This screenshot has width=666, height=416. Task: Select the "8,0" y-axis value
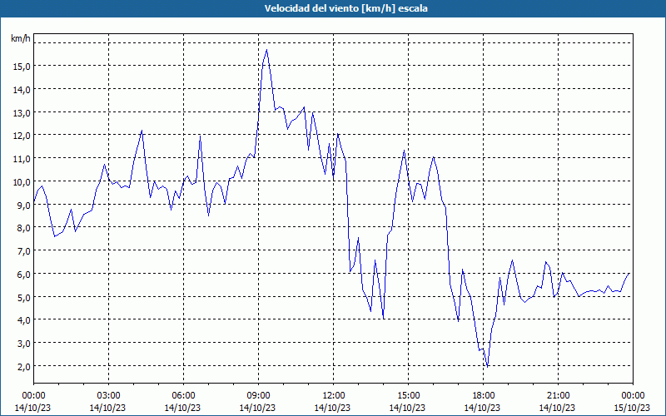click(24, 228)
